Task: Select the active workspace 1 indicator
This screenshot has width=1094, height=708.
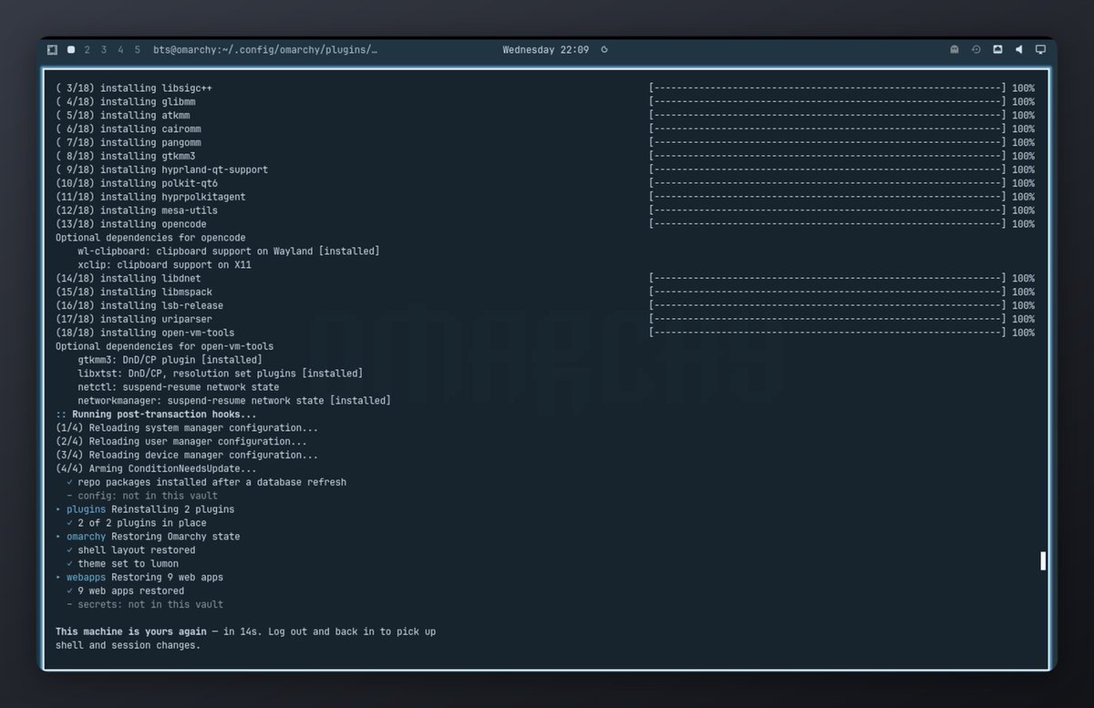Action: pos(71,50)
